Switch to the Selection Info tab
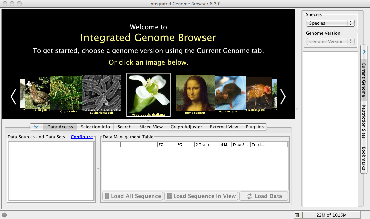The image size is (370, 219). [95, 127]
